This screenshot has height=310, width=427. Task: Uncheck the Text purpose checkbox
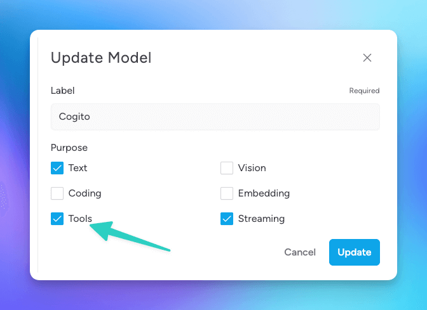pos(57,168)
